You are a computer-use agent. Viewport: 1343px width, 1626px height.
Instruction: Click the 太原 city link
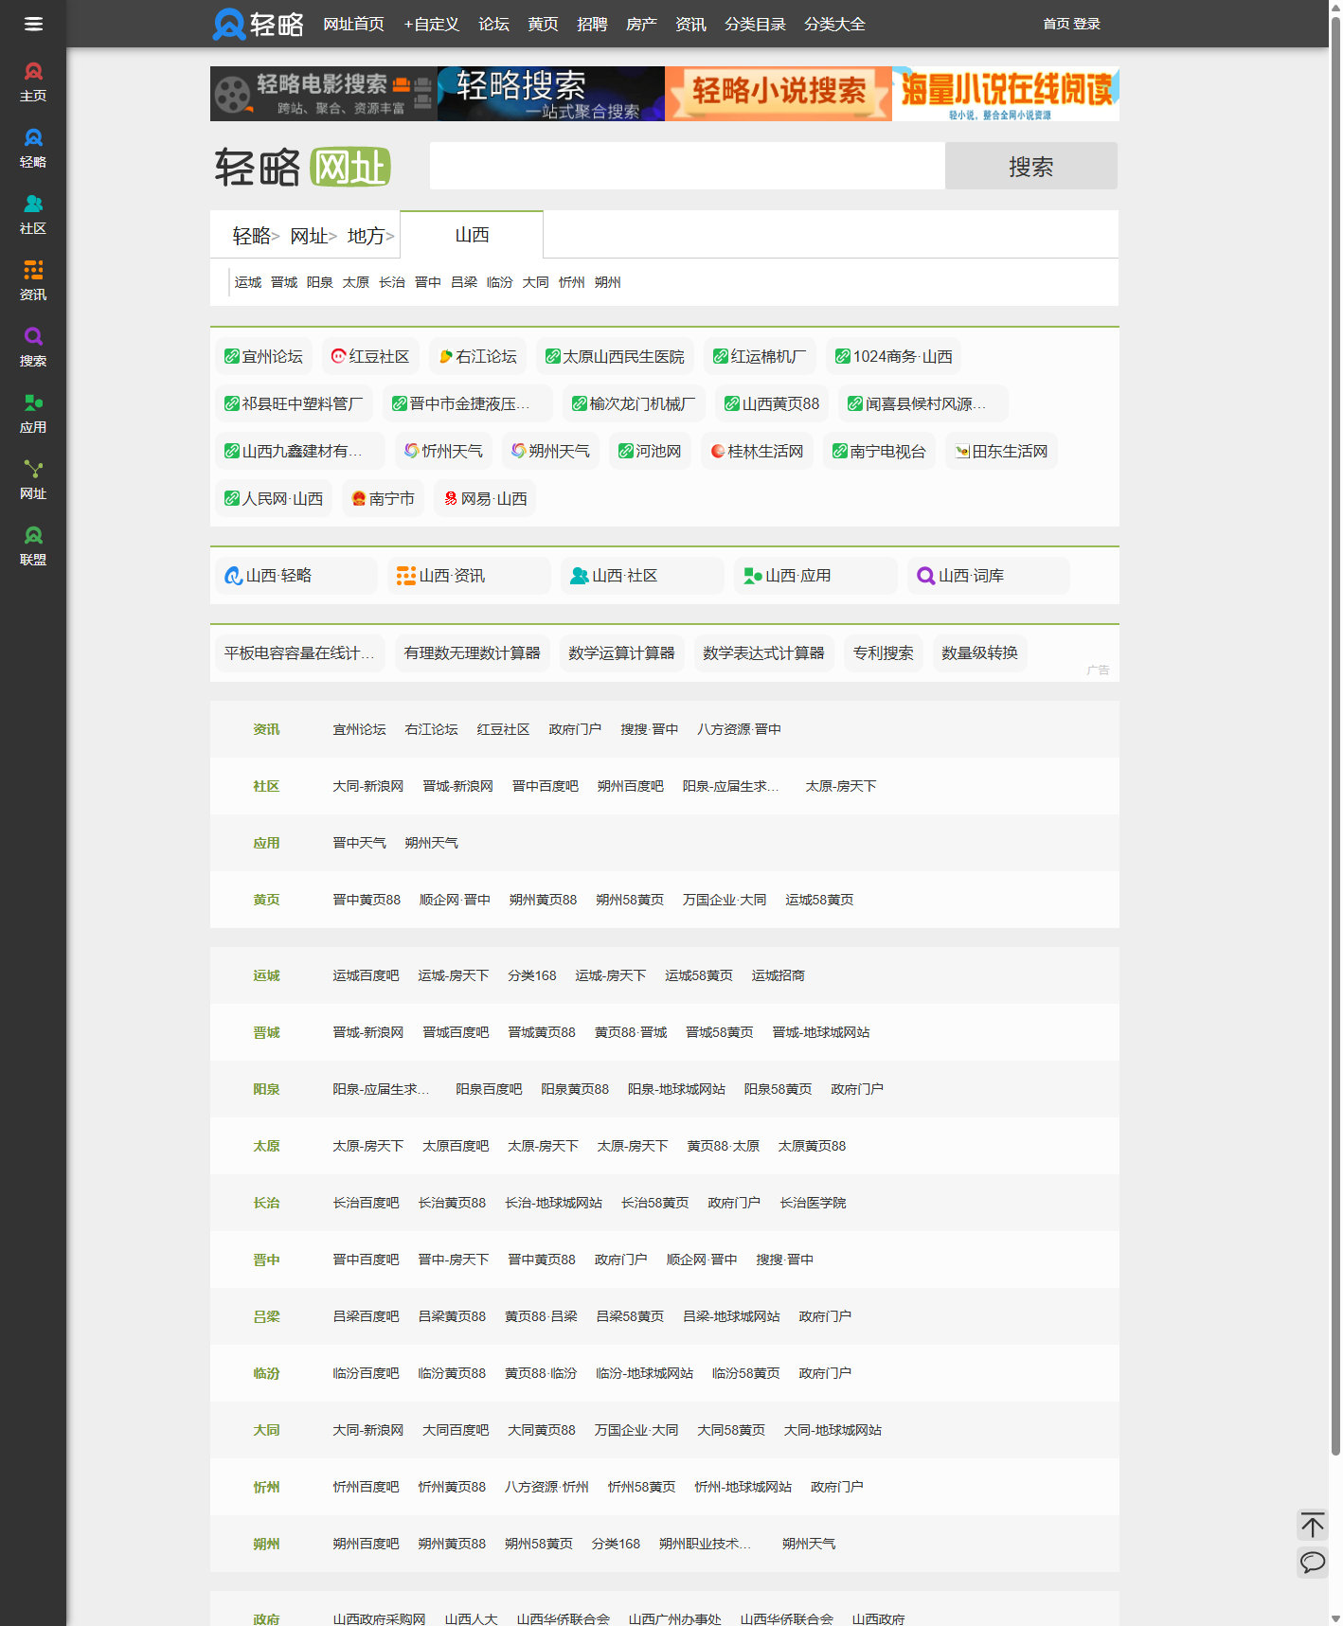click(356, 282)
